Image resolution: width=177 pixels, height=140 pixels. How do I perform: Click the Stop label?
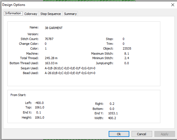pos(110,39)
